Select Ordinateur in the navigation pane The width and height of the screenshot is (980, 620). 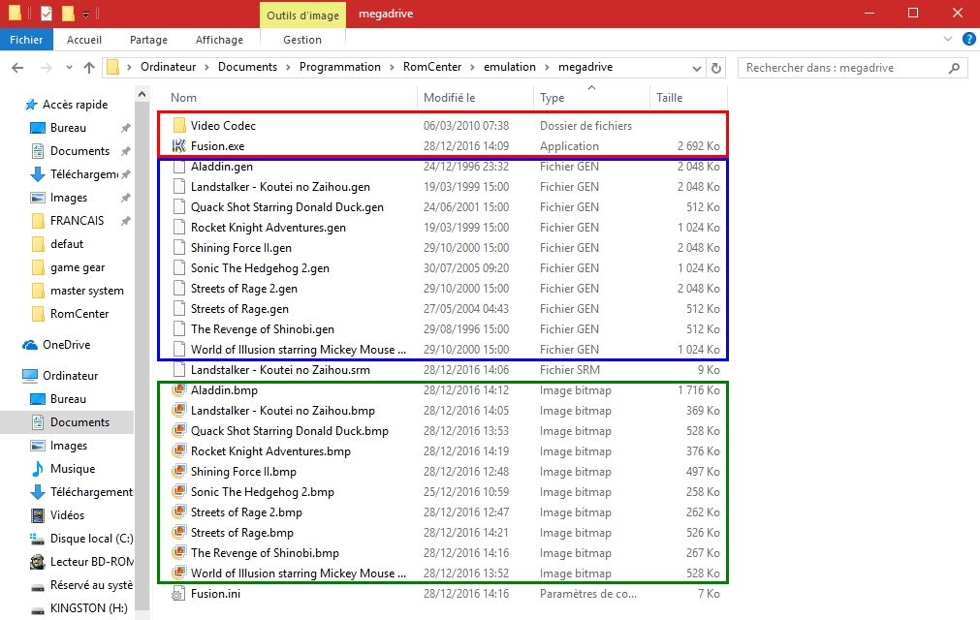pos(71,375)
